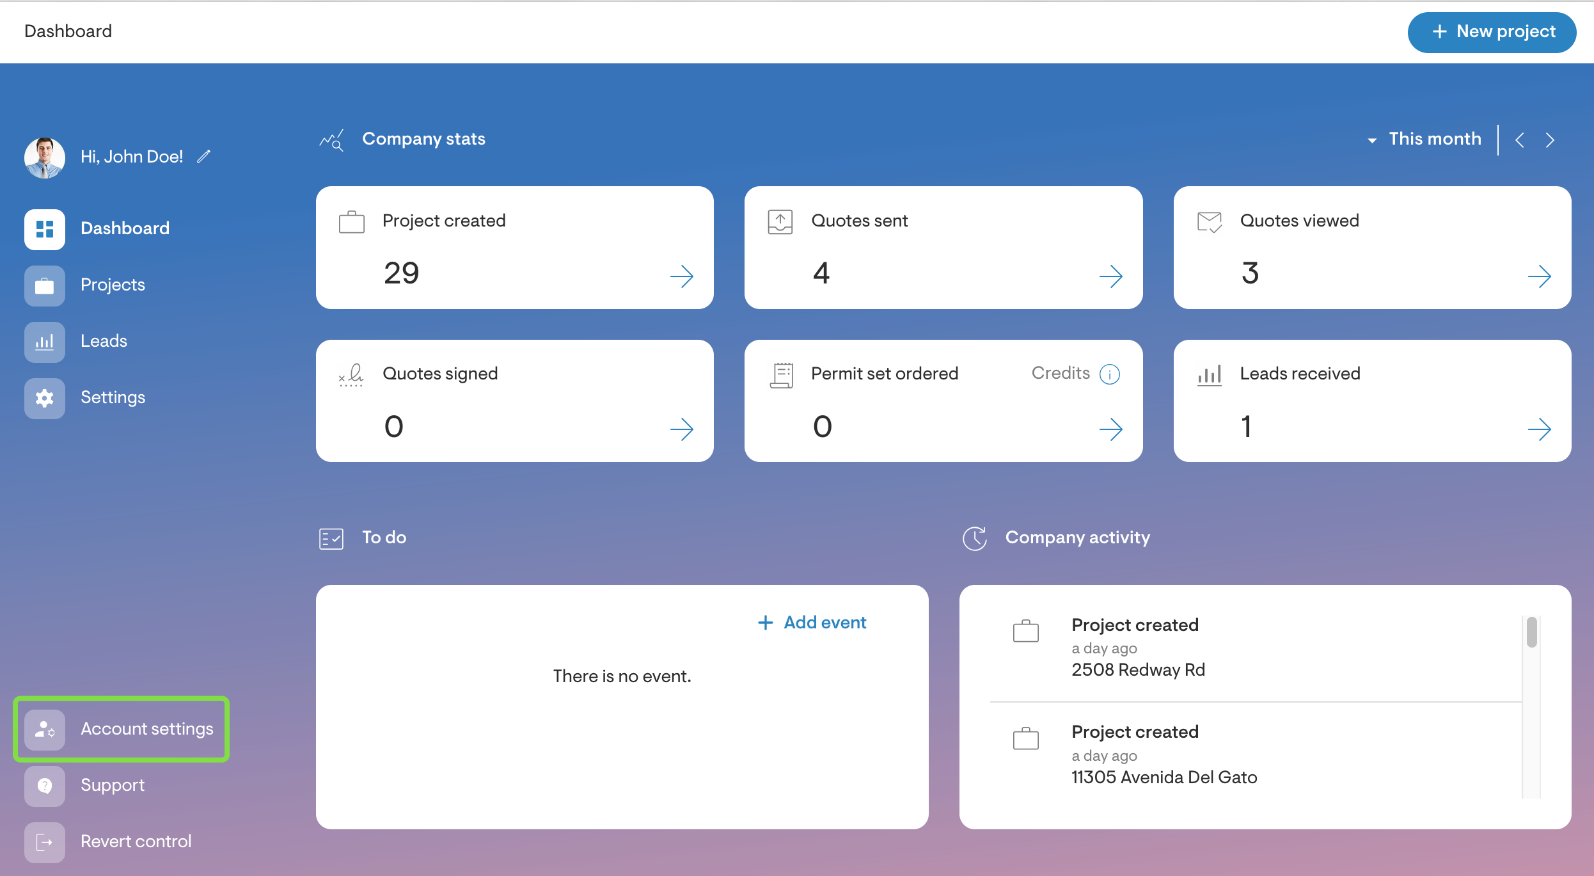Click the Quotes viewed count 3
The image size is (1594, 876).
click(x=1250, y=273)
